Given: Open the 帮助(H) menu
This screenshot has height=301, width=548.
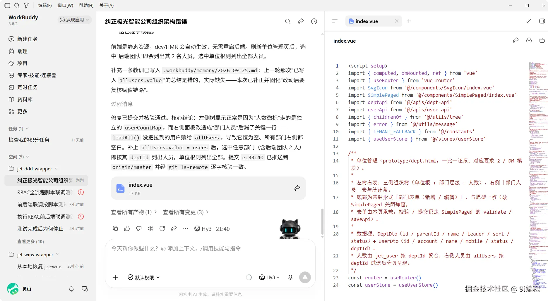Looking at the screenshot, I should [86, 6].
